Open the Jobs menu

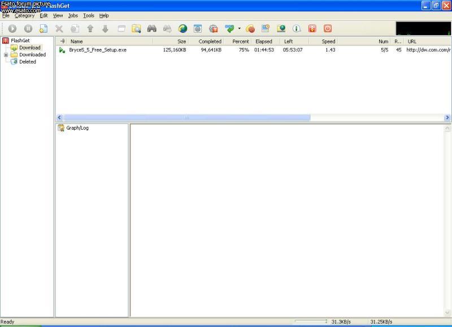73,16
